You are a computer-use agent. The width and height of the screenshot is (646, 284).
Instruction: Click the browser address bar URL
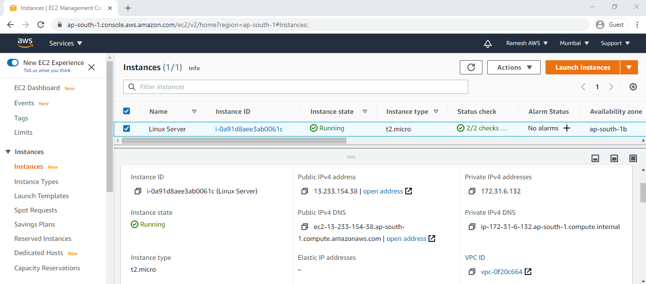pyautogui.click(x=188, y=25)
